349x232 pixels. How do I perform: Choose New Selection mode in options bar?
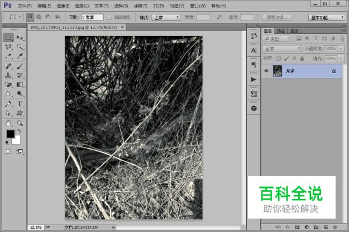click(x=30, y=17)
